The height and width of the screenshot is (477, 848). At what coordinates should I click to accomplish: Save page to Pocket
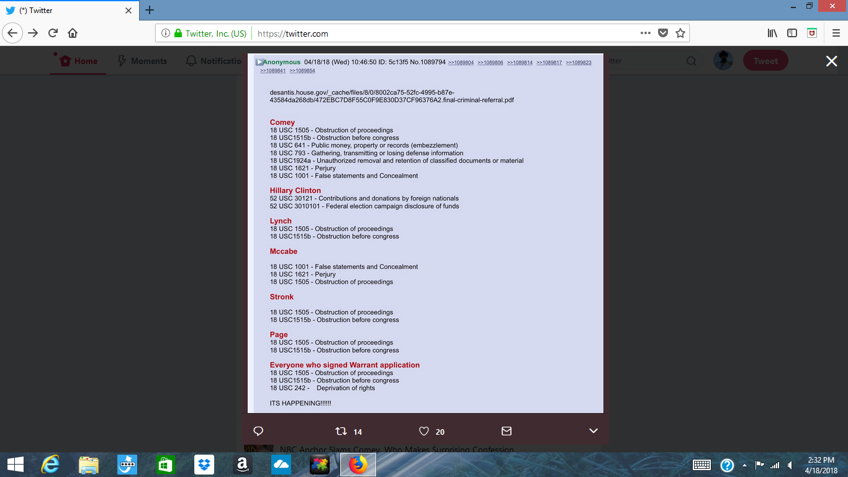pyautogui.click(x=663, y=34)
